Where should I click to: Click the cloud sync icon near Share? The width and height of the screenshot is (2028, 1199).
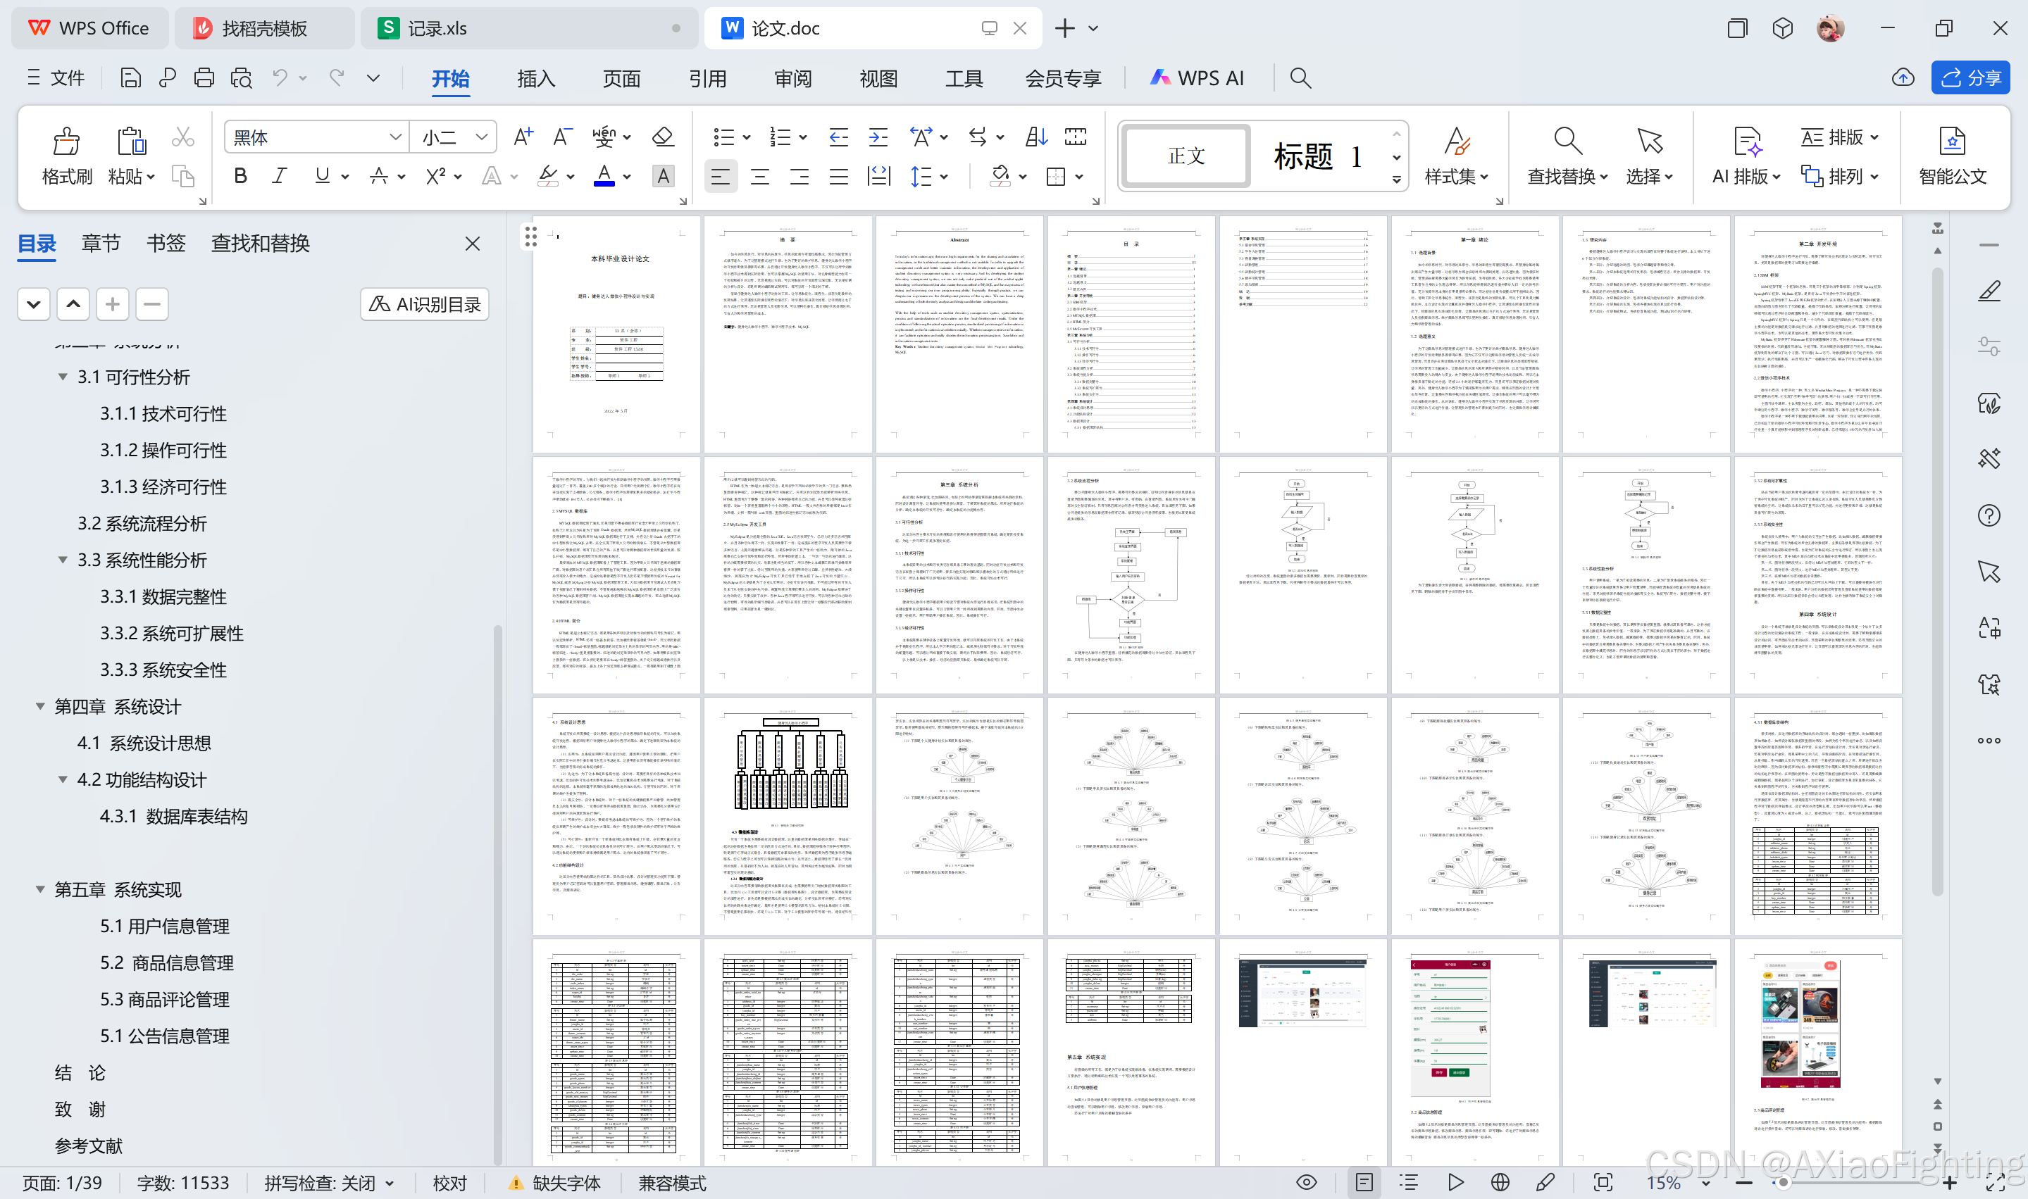click(1903, 77)
